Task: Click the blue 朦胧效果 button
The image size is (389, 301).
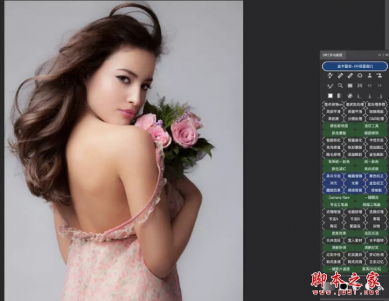Action: [333, 190]
